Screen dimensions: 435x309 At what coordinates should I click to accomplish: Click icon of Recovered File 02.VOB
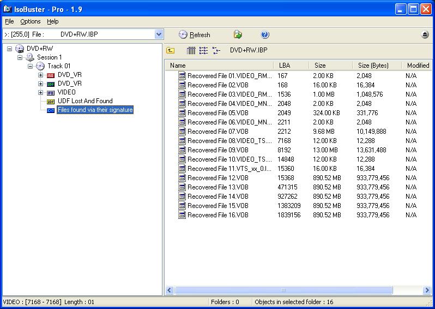pos(182,85)
